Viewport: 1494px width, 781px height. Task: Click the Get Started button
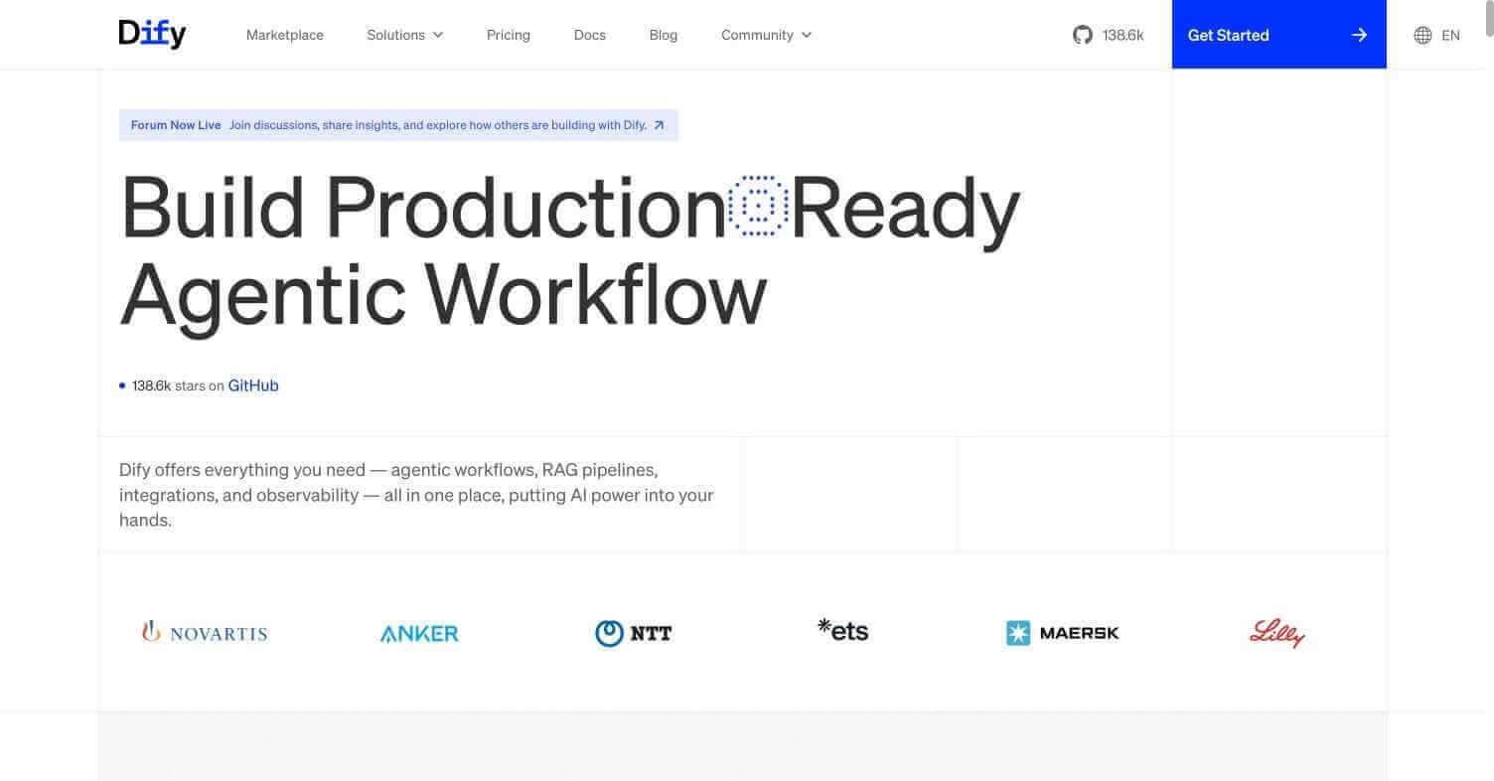[1229, 34]
